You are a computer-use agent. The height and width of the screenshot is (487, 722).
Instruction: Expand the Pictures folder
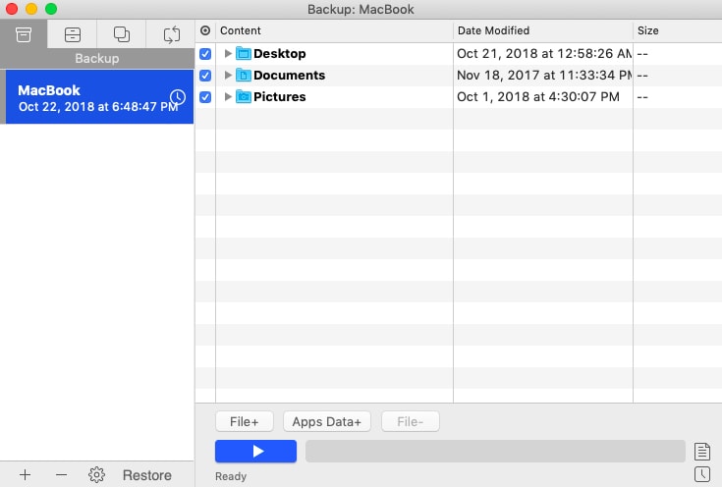228,96
